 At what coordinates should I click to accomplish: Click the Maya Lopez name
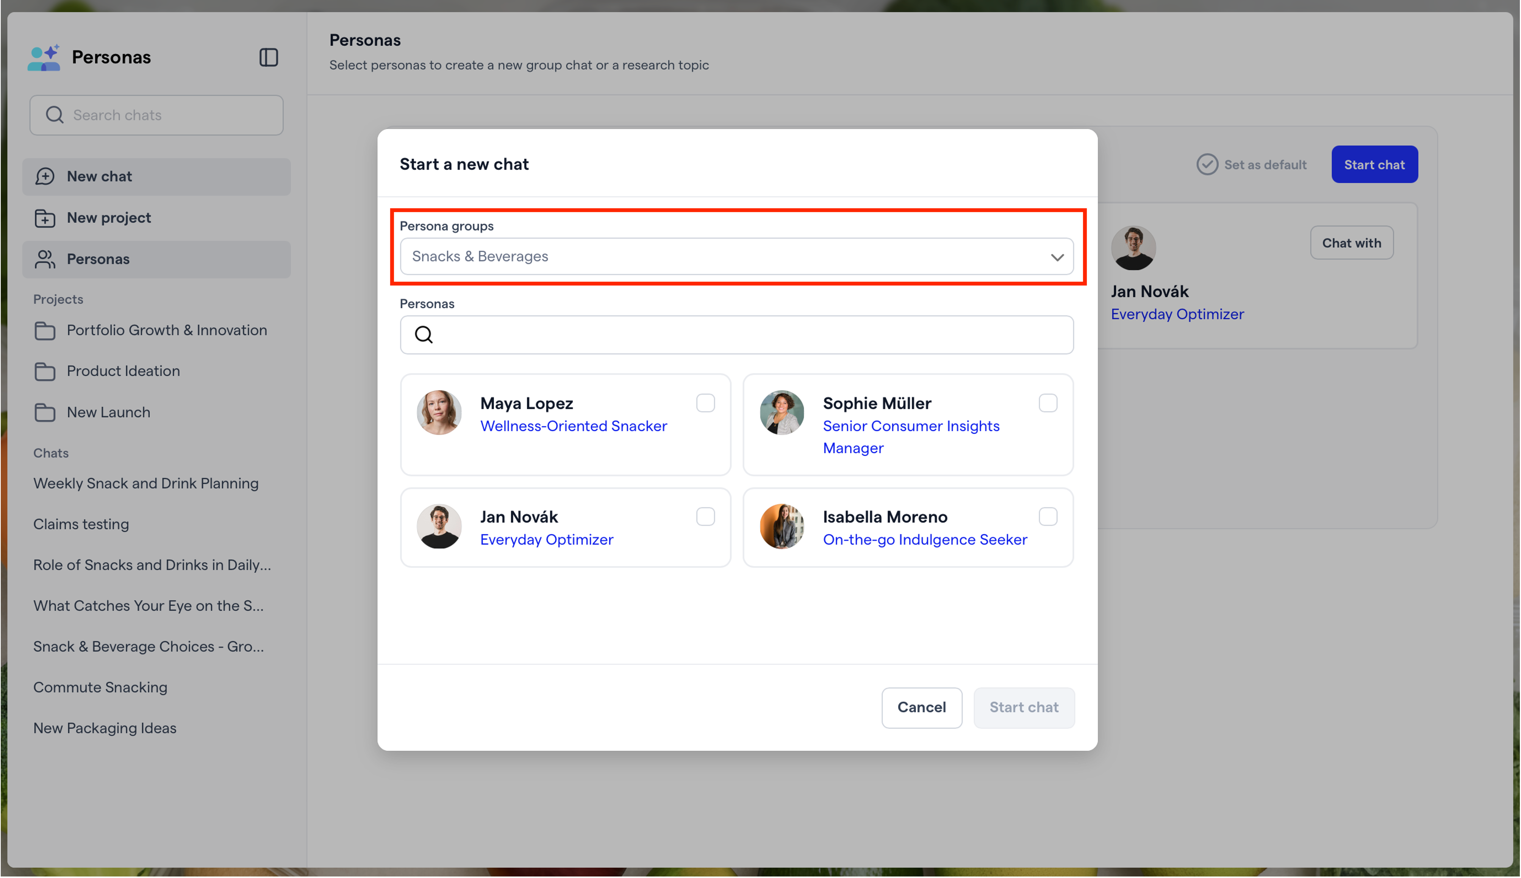[526, 404]
